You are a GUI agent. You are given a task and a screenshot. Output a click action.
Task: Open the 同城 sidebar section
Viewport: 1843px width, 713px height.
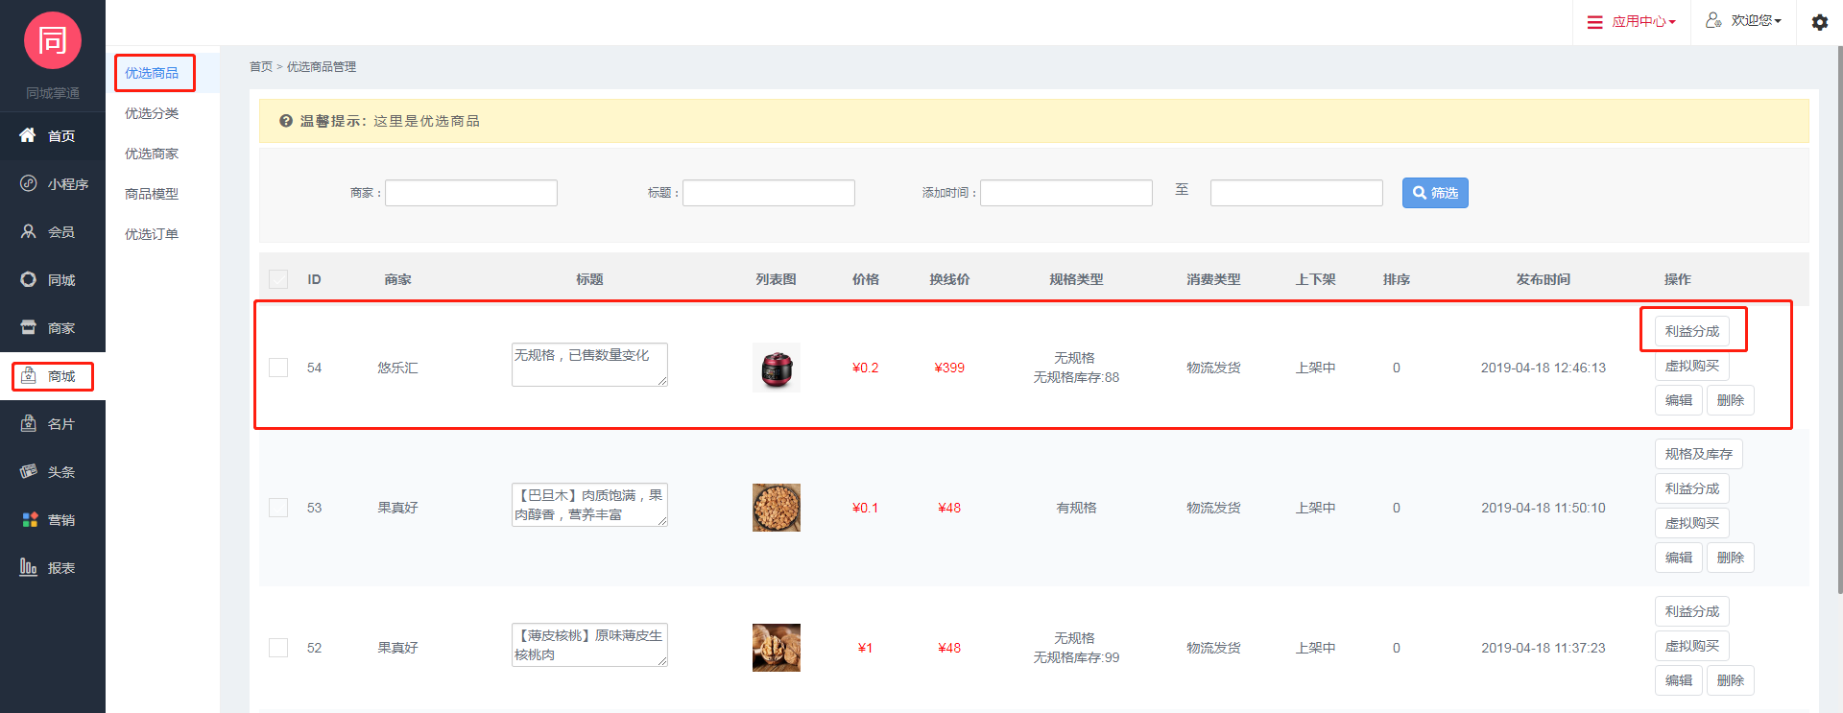click(53, 280)
